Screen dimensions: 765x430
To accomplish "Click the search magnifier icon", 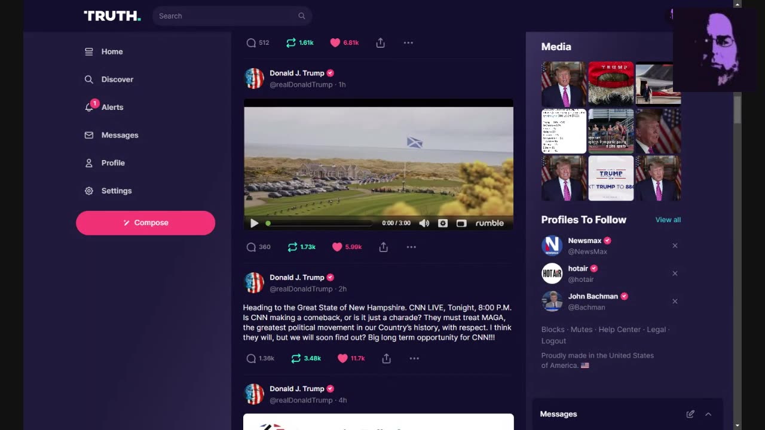I will pyautogui.click(x=302, y=16).
